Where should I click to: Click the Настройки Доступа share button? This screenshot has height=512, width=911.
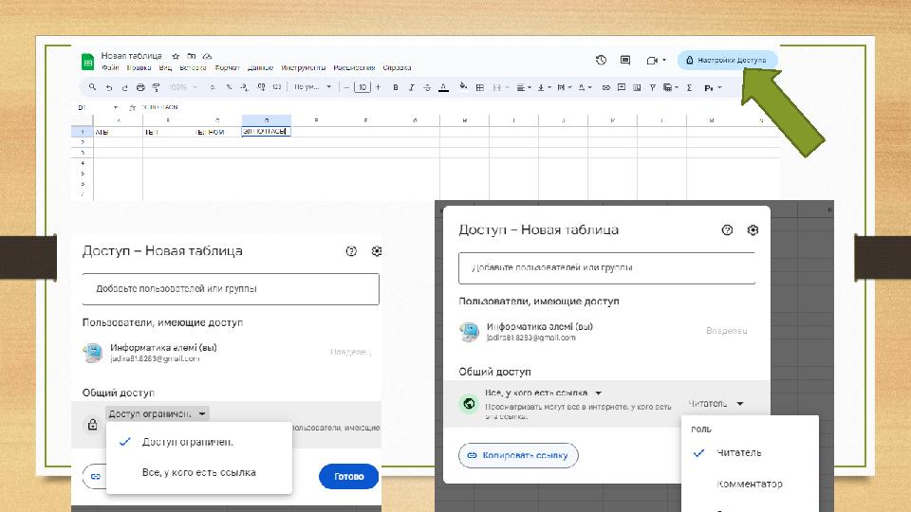(727, 60)
